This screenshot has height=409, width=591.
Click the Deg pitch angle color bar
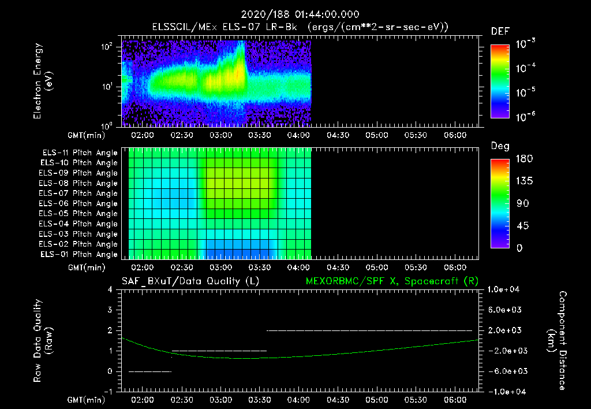click(x=500, y=204)
